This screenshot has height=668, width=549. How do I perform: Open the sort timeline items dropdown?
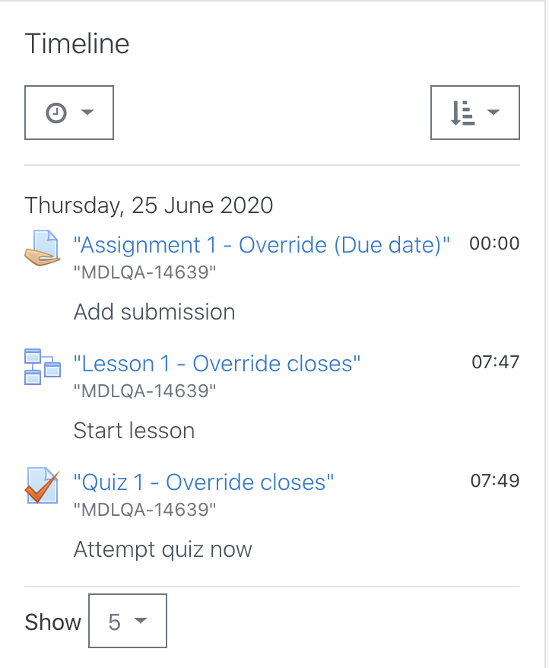click(x=475, y=113)
